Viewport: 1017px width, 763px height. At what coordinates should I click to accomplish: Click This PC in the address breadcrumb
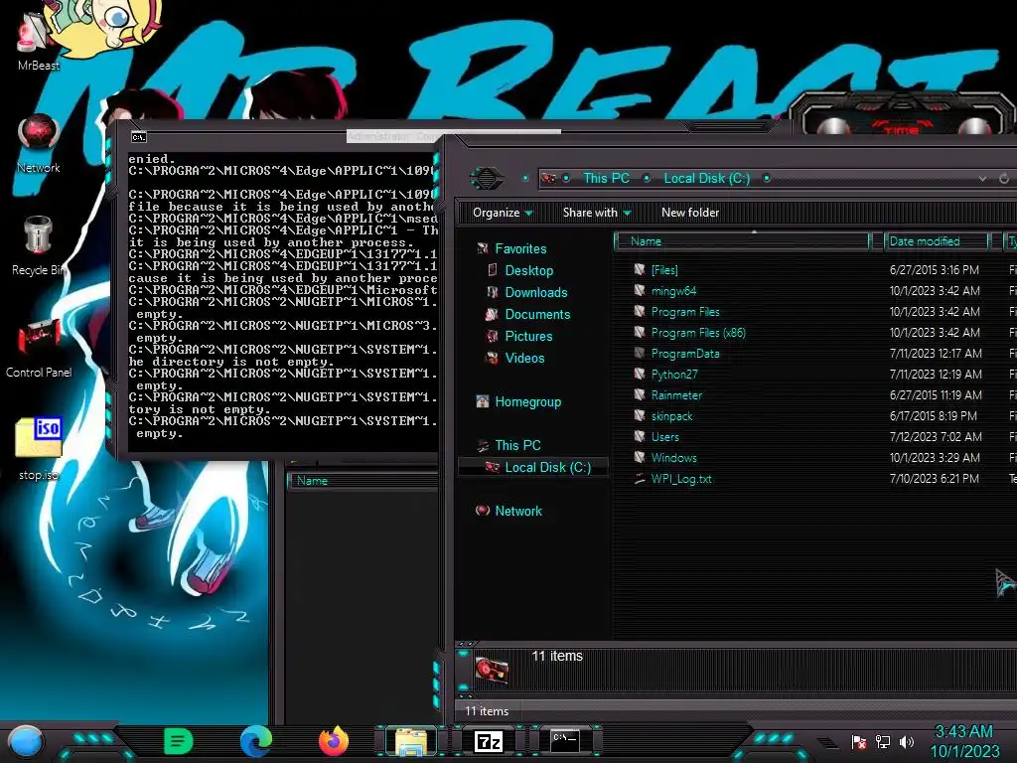pos(606,178)
